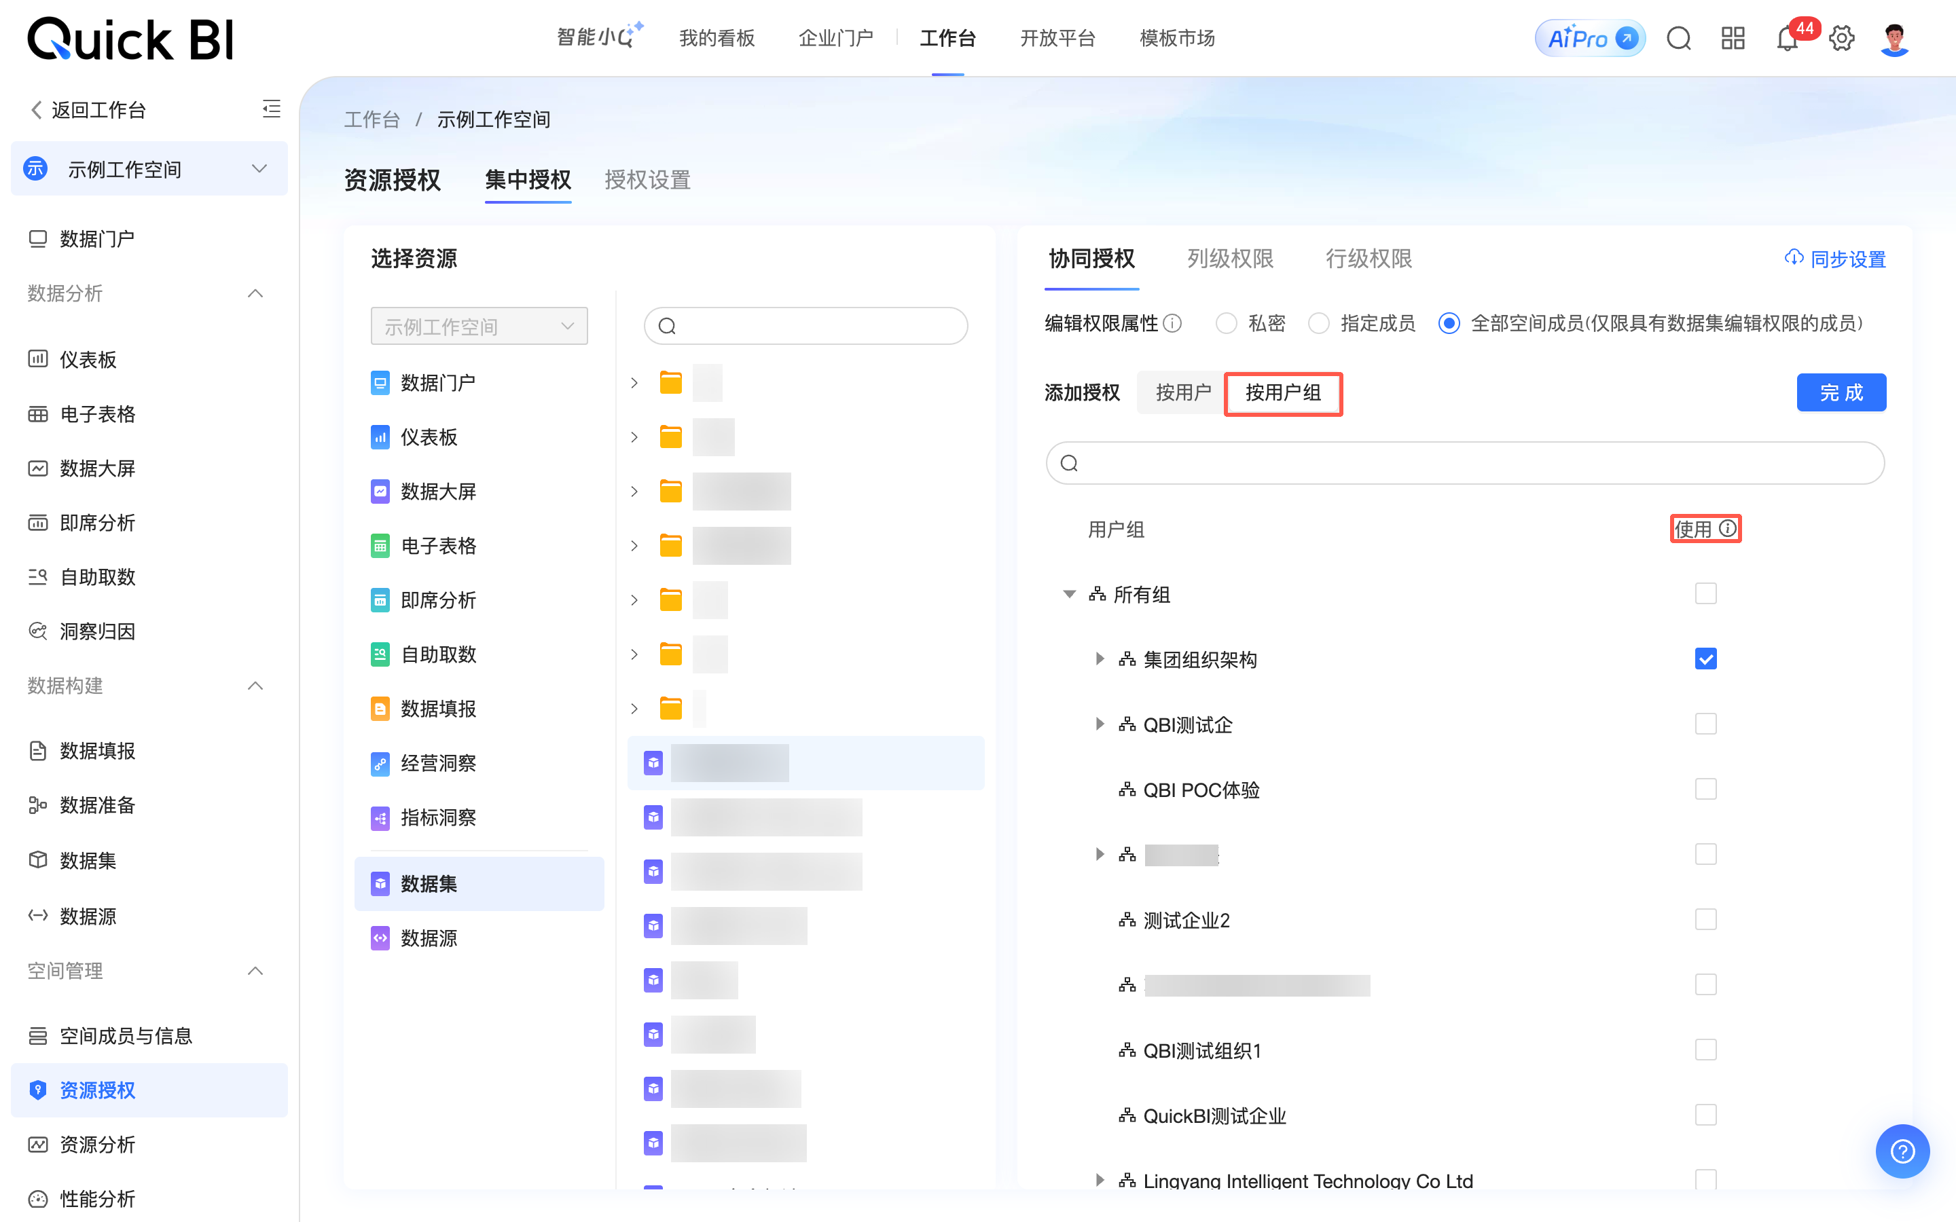The height and width of the screenshot is (1222, 1956).
Task: Open the apps grid icon
Action: coord(1733,38)
